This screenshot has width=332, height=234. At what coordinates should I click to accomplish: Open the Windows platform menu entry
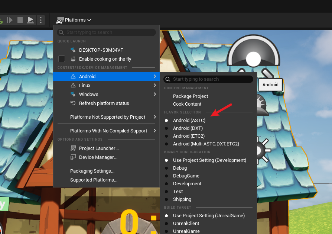(106, 94)
